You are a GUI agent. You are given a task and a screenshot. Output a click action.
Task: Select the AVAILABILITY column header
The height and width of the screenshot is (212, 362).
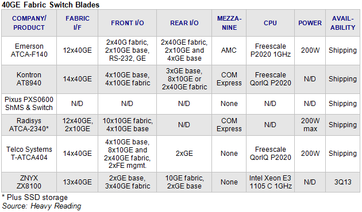(x=342, y=23)
